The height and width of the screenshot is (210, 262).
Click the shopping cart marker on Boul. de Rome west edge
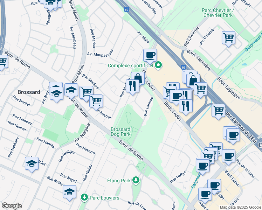3,62
